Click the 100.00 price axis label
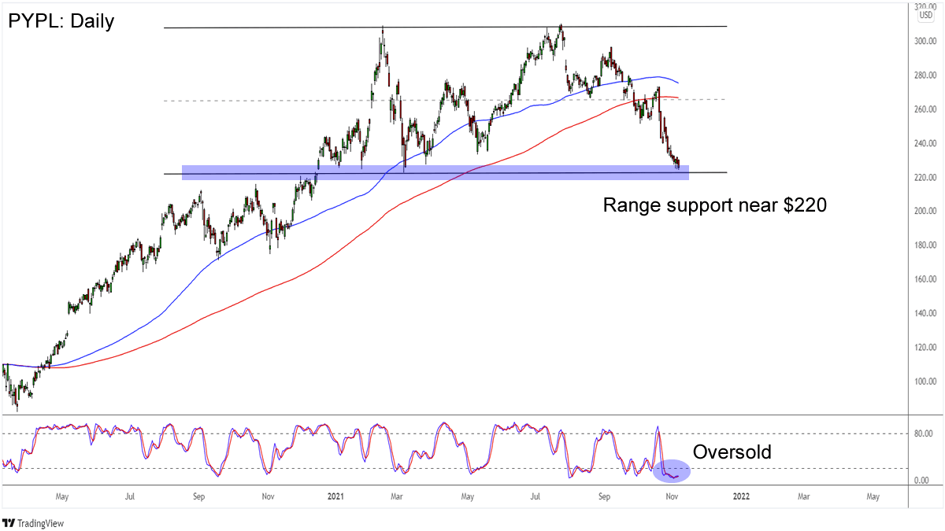 926,382
